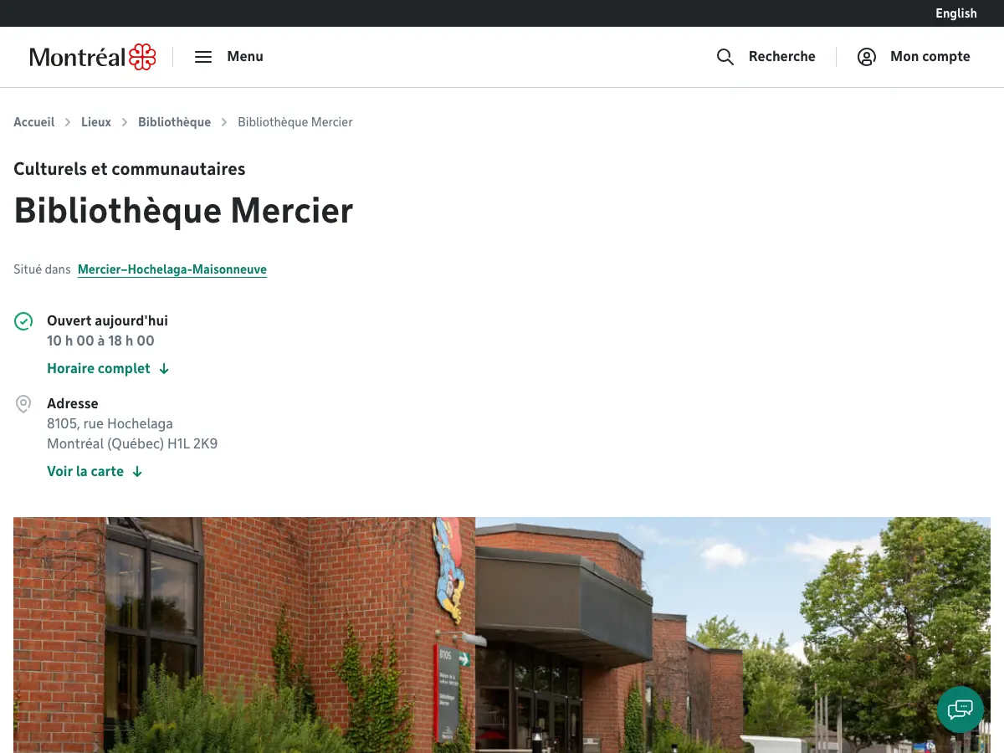Image resolution: width=1004 pixels, height=753 pixels.
Task: Click the 10 h 00 à 18 h 00 hours
Action: [x=100, y=341]
